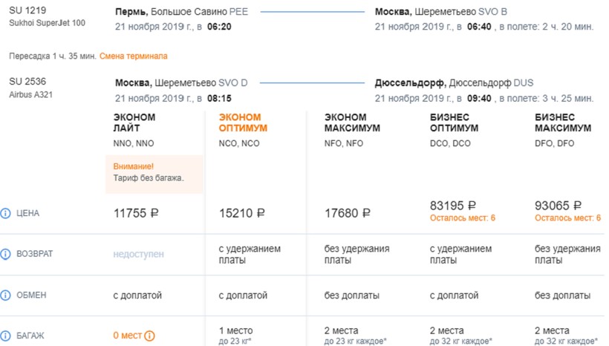Click orange info icon beside 0 мест
609x346 pixels.
coord(149,336)
